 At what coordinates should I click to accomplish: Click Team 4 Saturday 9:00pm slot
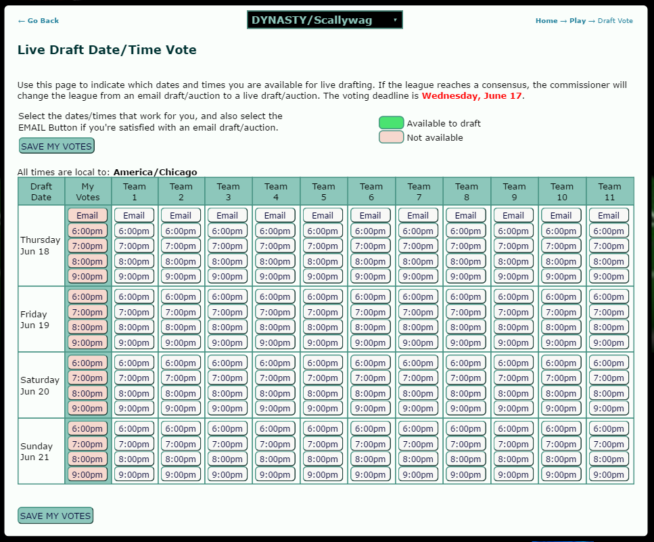(275, 409)
